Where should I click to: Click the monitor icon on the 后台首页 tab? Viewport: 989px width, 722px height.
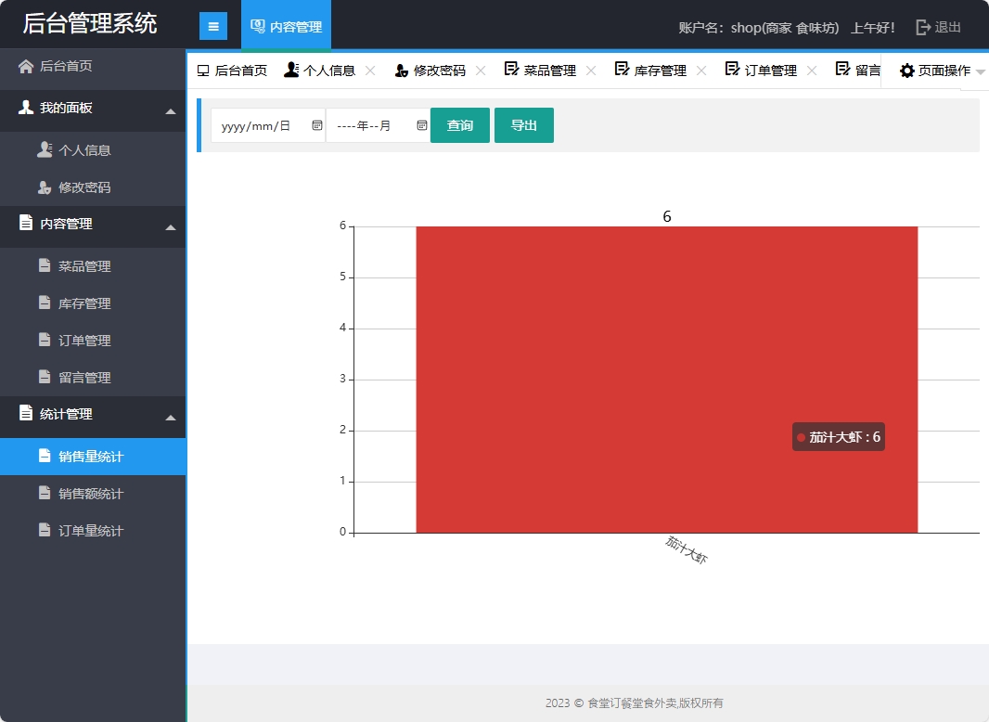203,71
